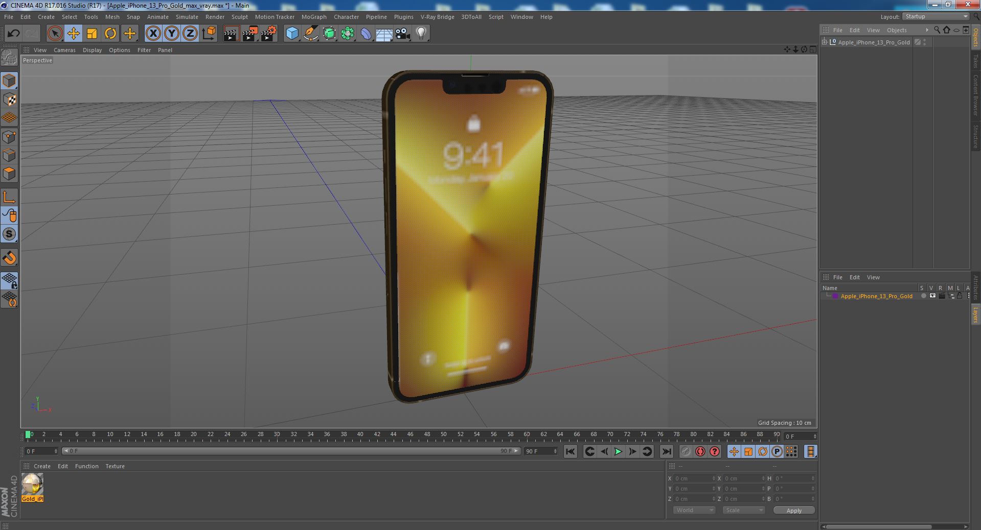Click the orange magnet icon
This screenshot has height=530, width=981.
click(9, 258)
